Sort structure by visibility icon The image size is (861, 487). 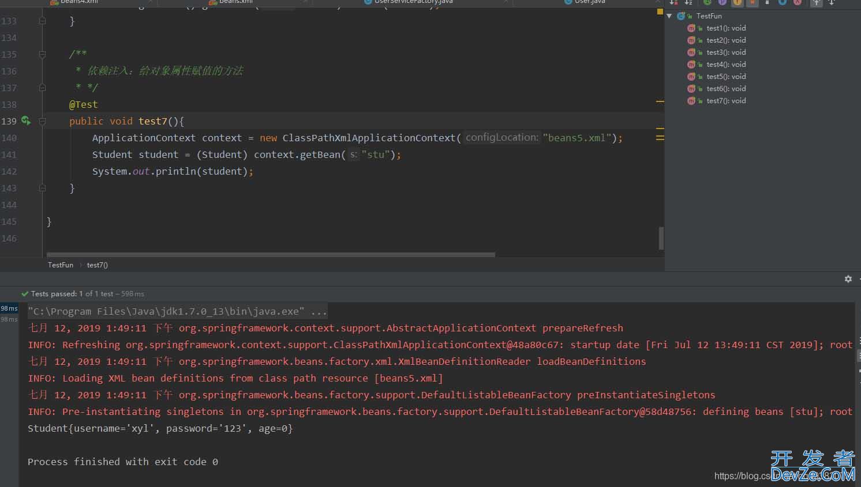pos(673,2)
